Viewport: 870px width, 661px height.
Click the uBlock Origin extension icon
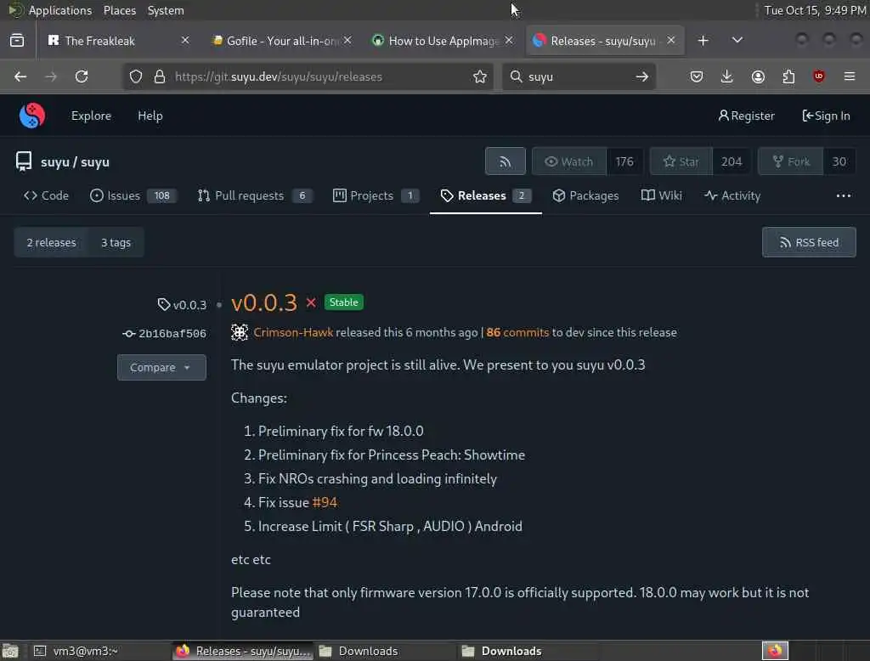(818, 76)
